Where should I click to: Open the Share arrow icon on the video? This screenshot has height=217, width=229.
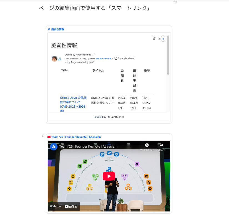coord(161,145)
